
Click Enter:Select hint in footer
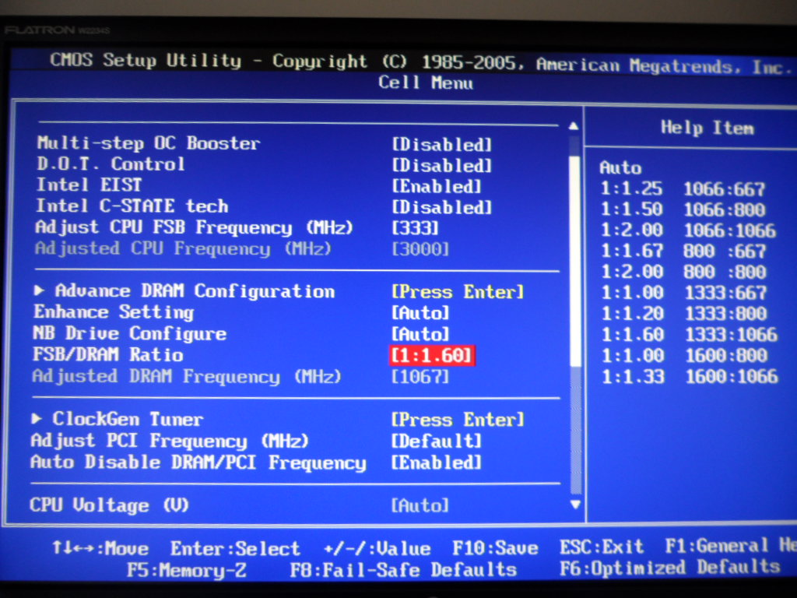click(235, 549)
